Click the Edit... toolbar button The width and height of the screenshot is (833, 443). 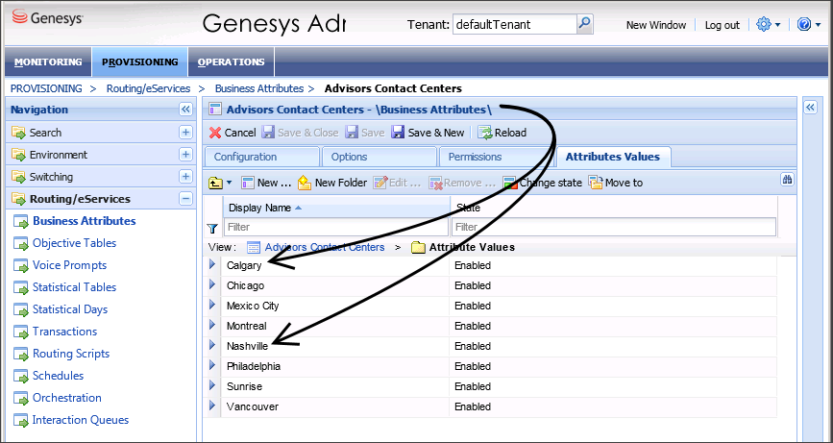point(397,183)
